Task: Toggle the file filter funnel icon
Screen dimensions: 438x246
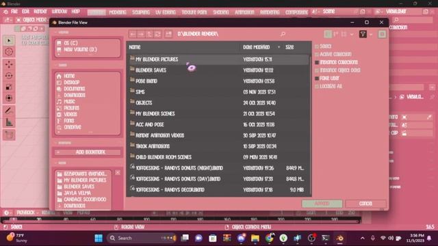Action: [x=363, y=34]
